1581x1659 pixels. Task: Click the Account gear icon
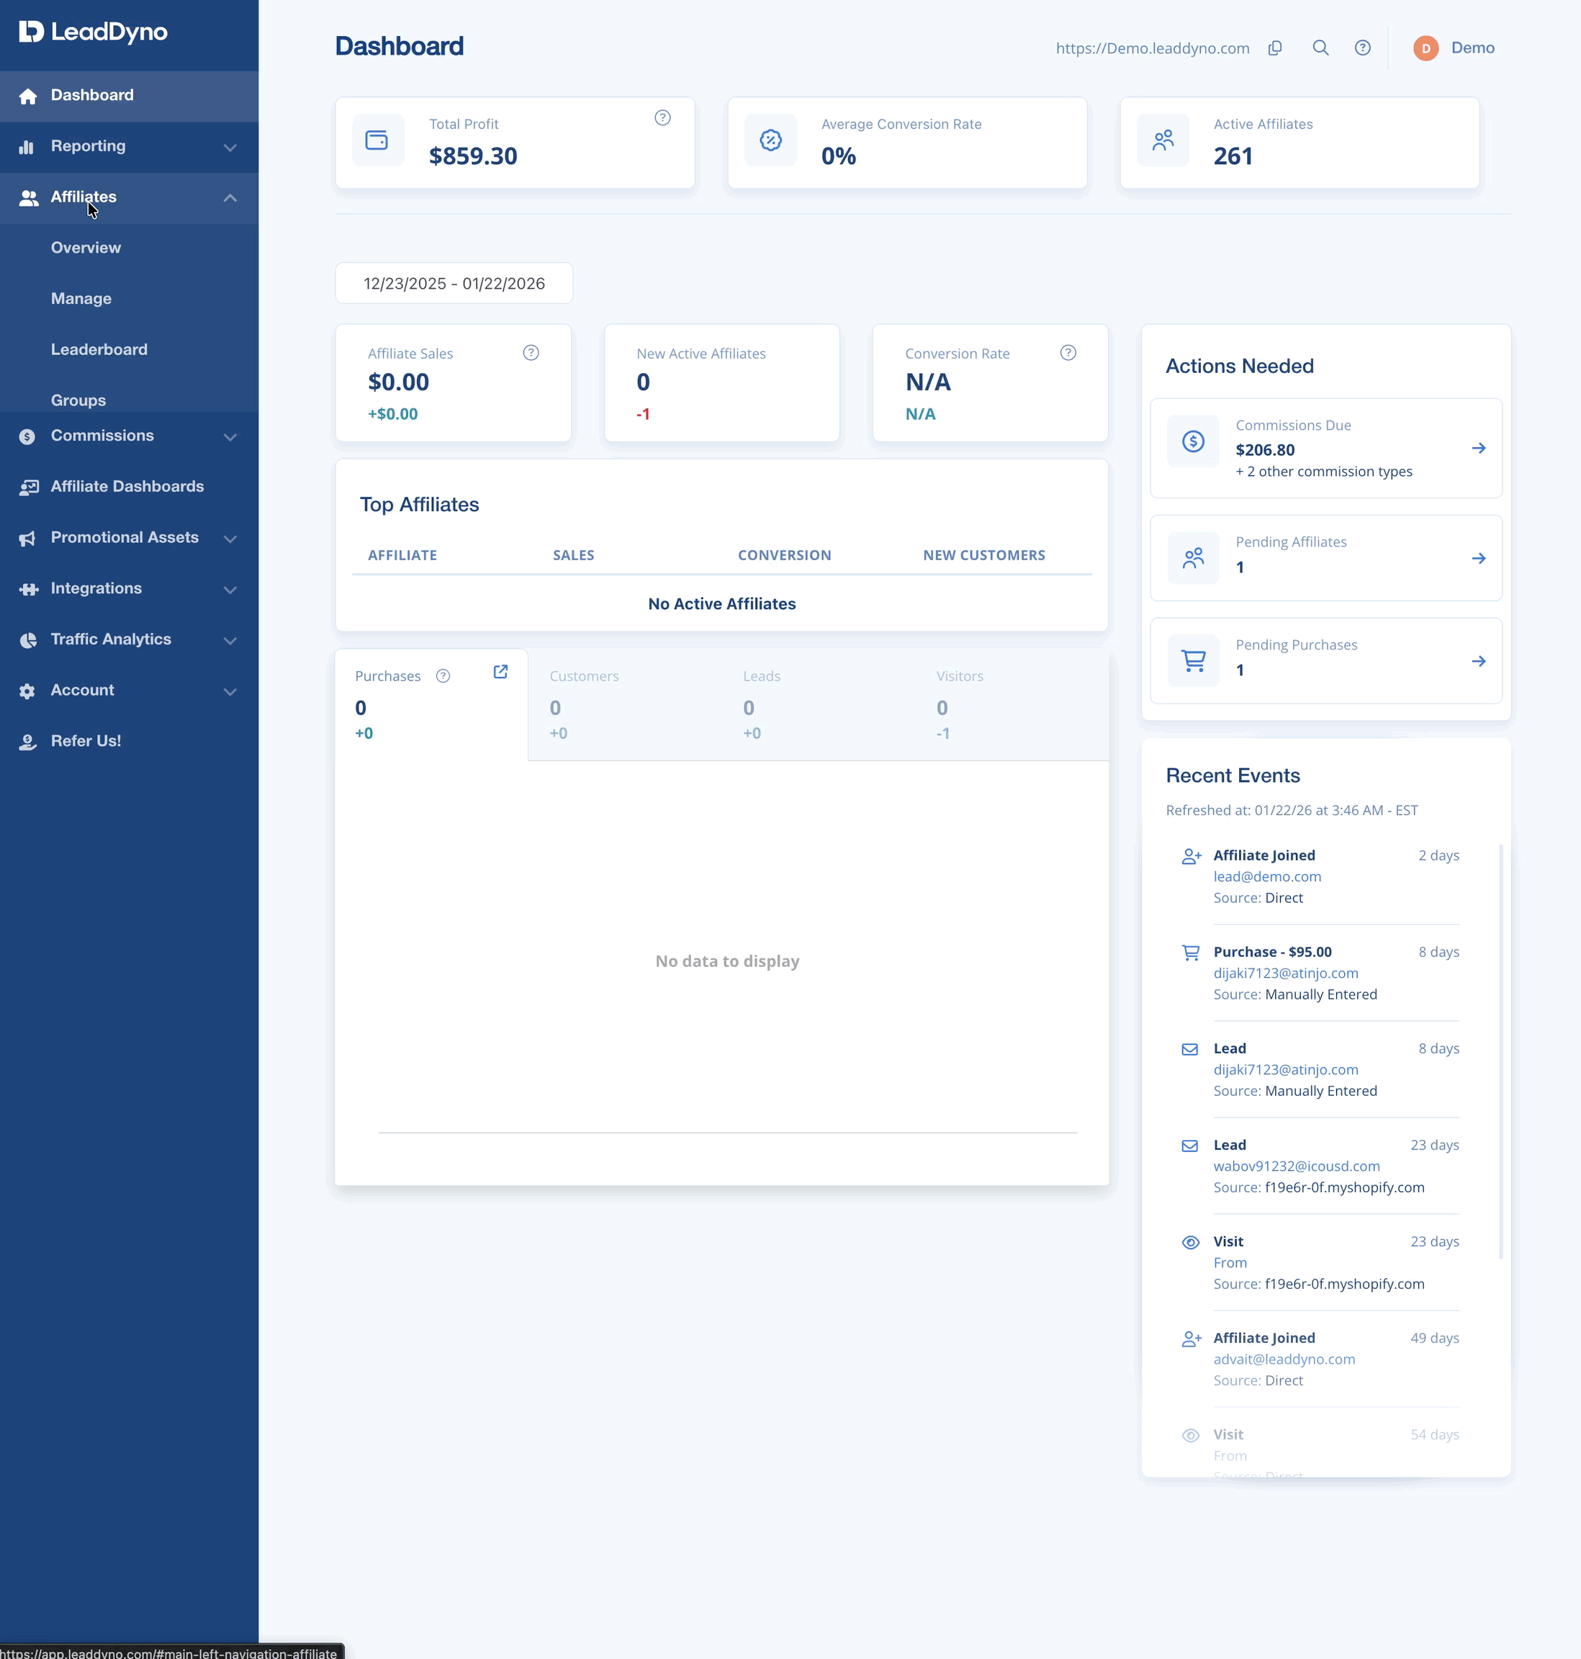(x=27, y=691)
